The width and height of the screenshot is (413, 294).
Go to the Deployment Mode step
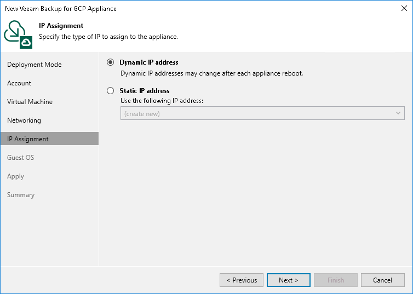[35, 65]
